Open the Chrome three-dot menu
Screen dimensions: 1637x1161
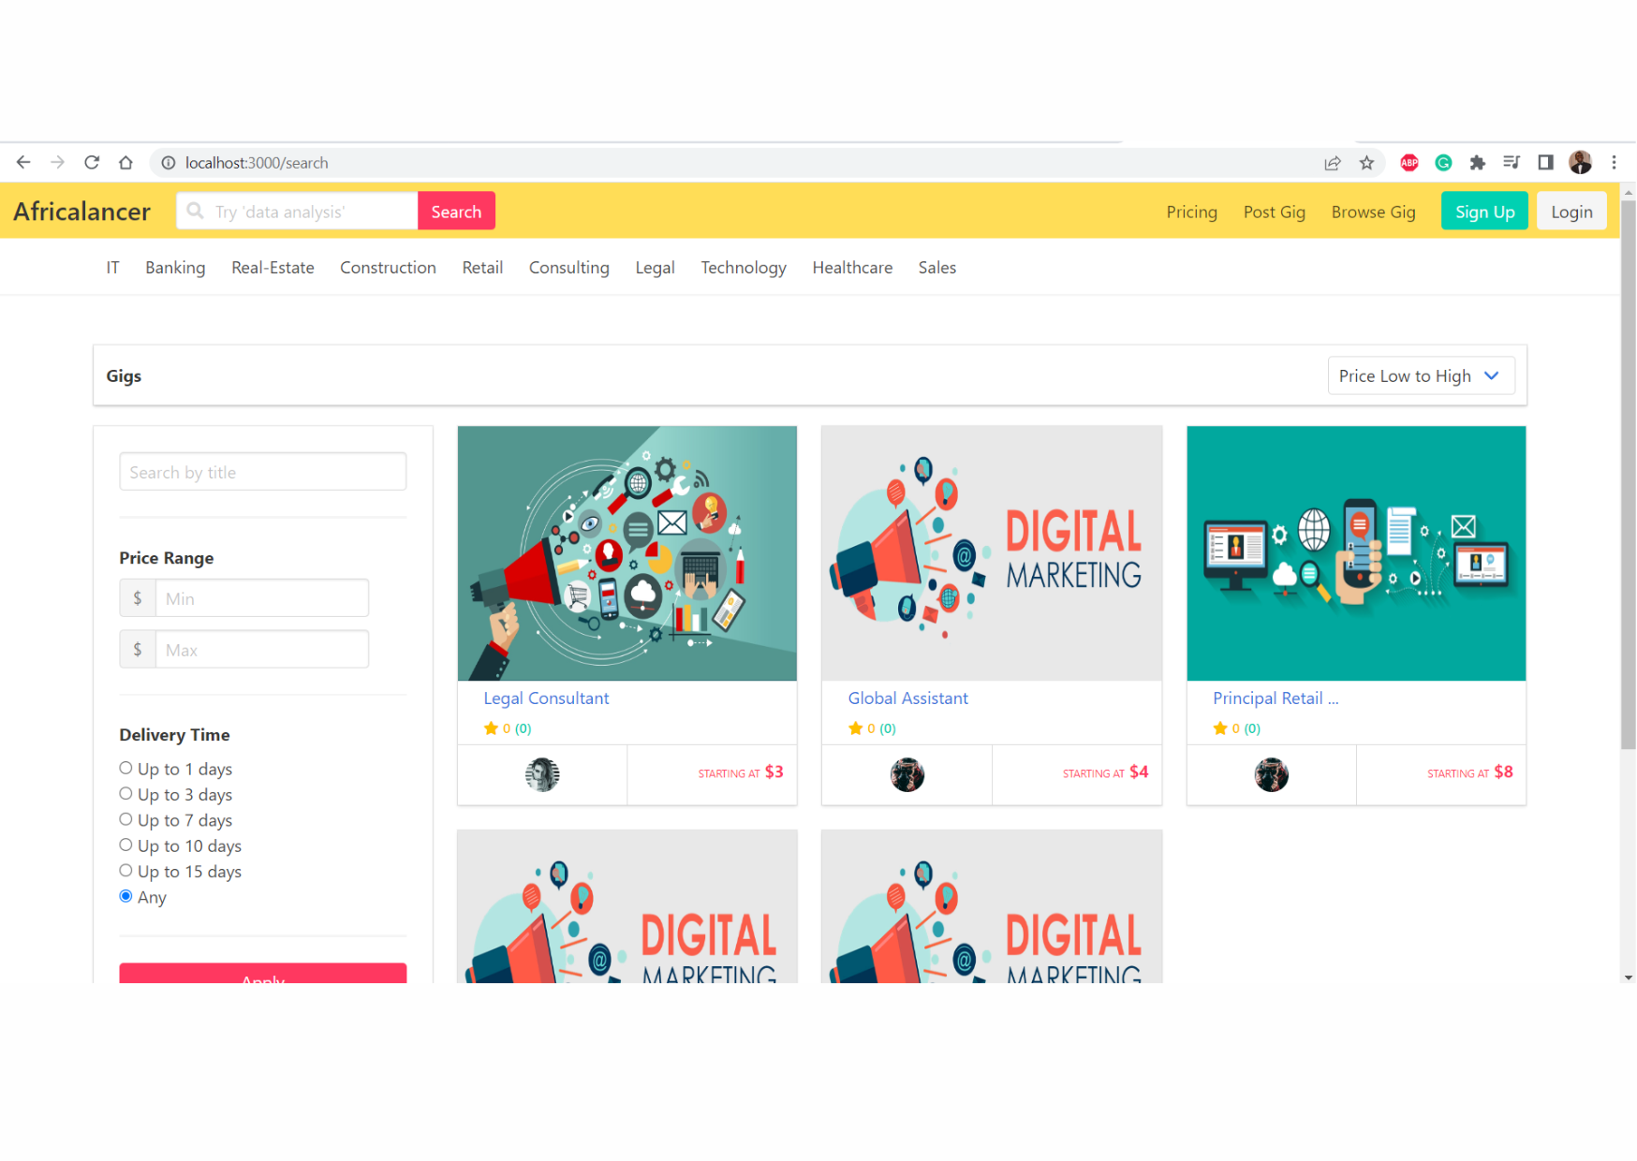[1614, 163]
